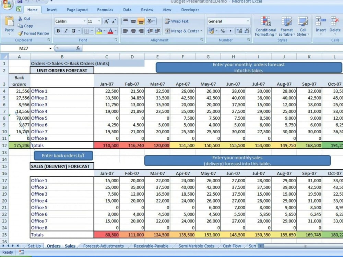Open Conditional Formatting menu

coord(265,26)
